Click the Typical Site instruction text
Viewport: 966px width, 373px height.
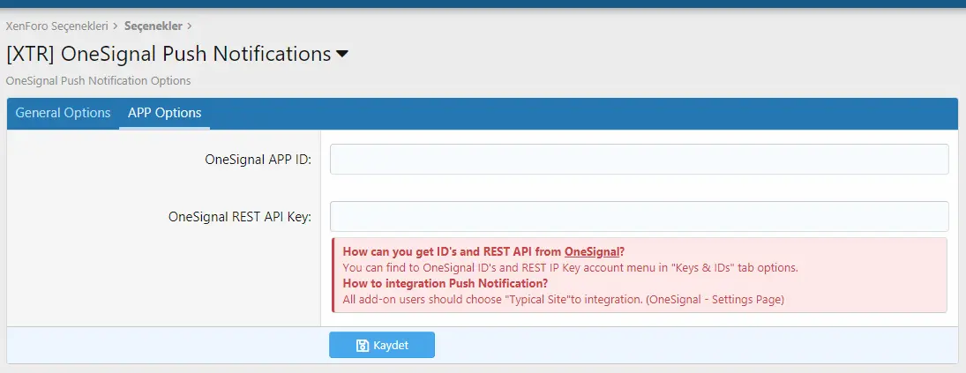click(x=563, y=300)
